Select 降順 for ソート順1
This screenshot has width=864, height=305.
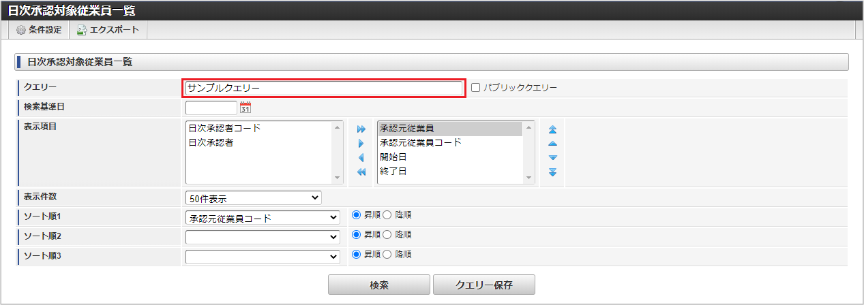click(387, 214)
